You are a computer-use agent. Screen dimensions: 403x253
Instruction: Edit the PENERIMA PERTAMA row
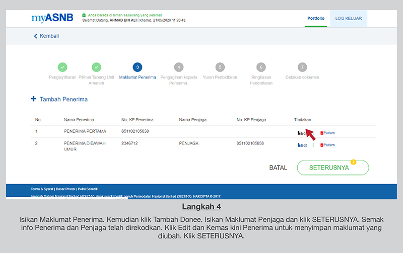tap(302, 133)
